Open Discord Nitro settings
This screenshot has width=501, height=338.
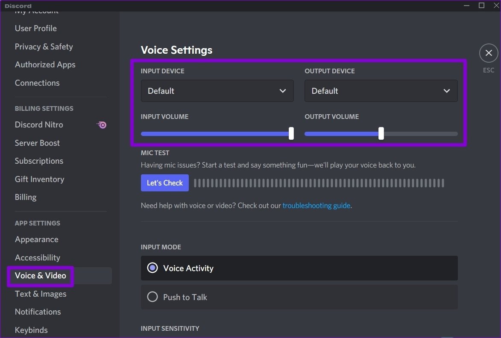pyautogui.click(x=39, y=125)
